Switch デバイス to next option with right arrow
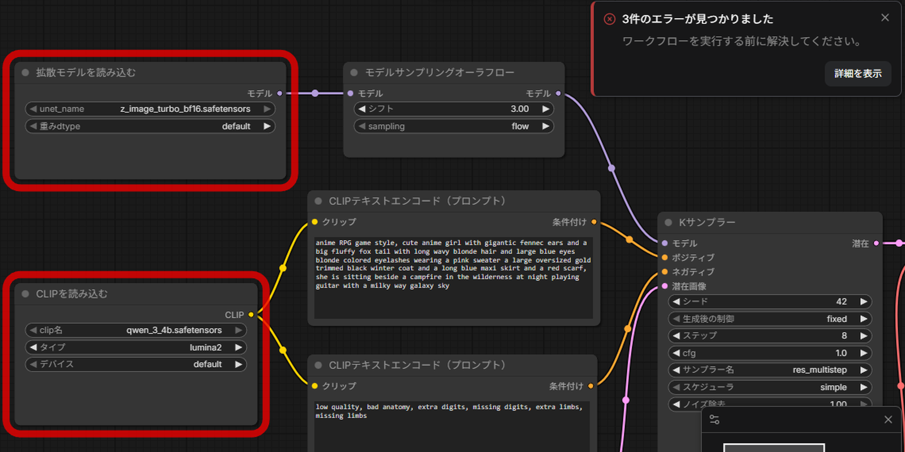 [x=239, y=364]
